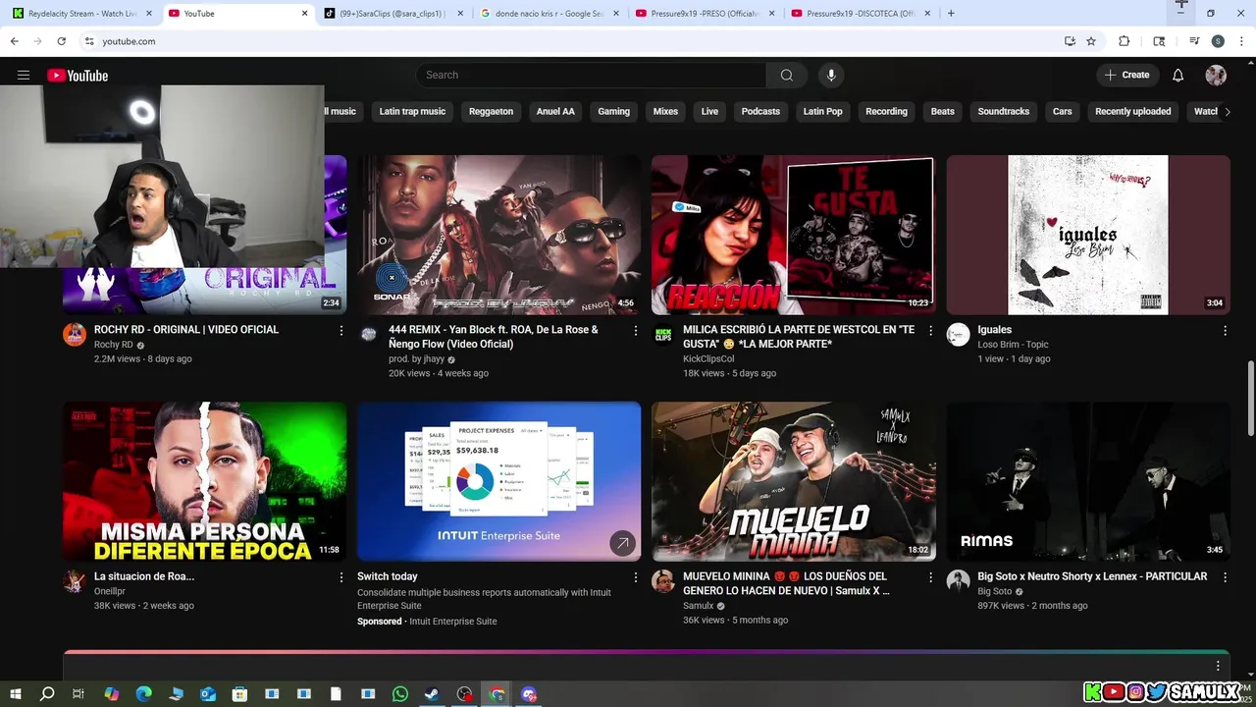Switch to the Pressure9x19 -PRESO tab
Screen dimensions: 1256x707
(x=705, y=14)
